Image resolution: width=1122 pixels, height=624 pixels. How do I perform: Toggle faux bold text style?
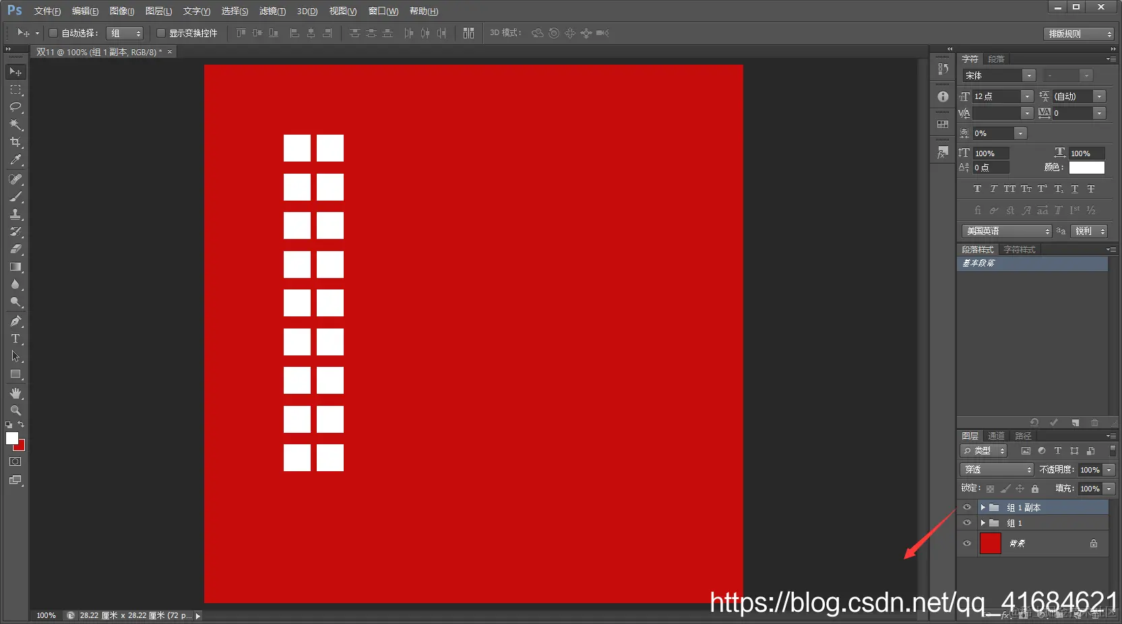click(977, 189)
